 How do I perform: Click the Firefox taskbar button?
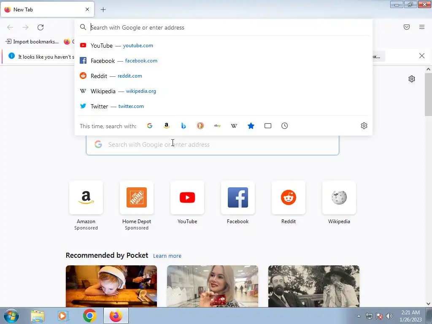[116, 316]
